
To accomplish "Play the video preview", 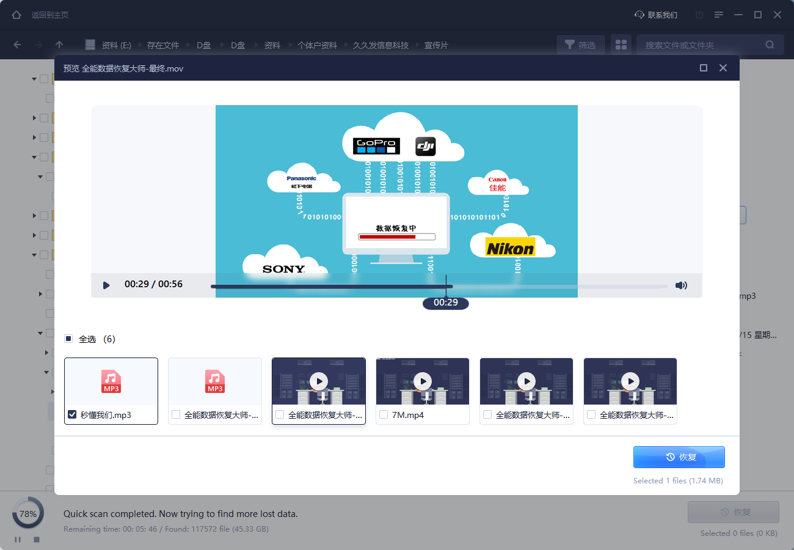I will 106,285.
